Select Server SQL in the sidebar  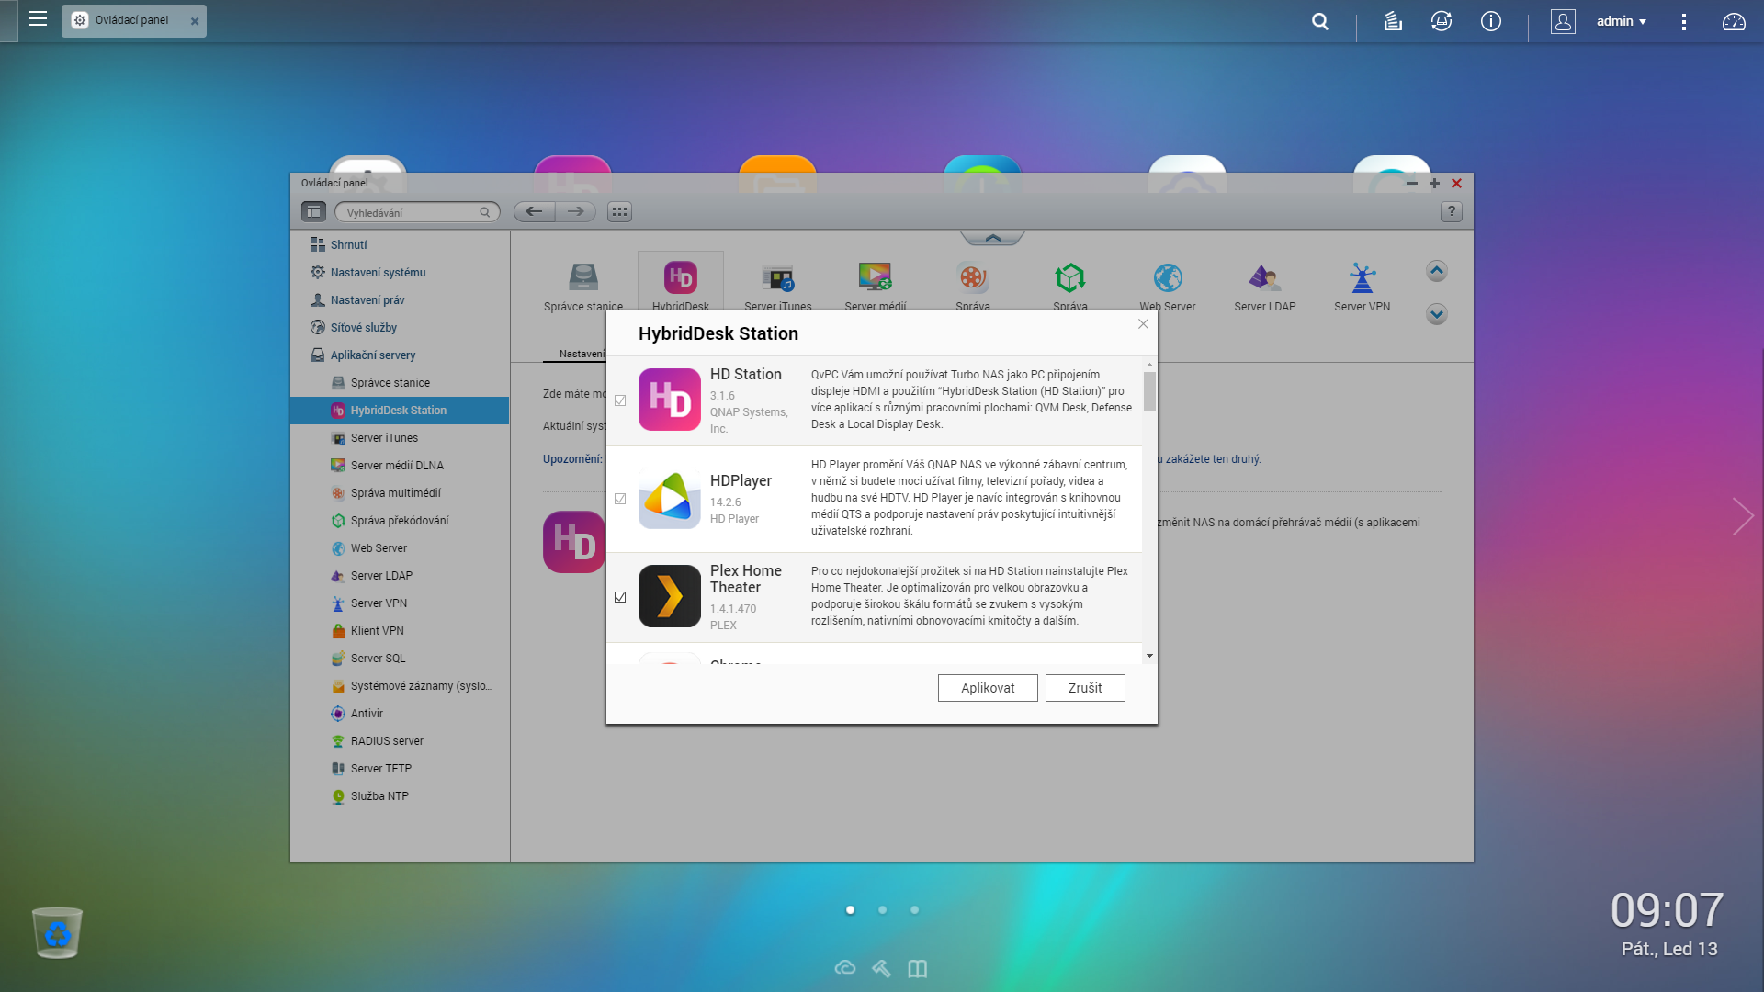point(378,659)
